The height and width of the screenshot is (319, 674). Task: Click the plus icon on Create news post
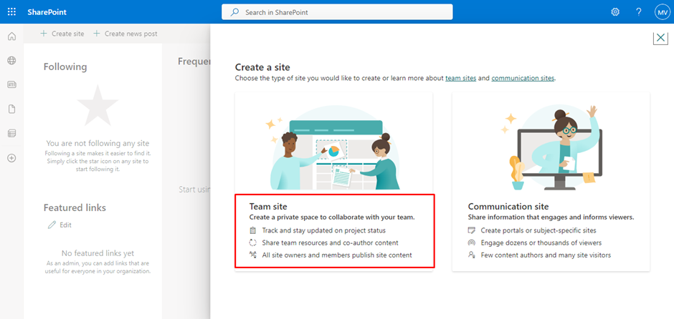(97, 34)
